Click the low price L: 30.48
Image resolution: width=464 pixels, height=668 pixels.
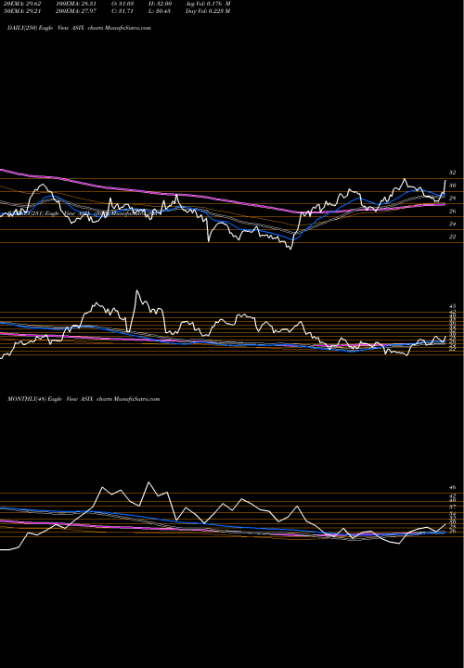point(160,11)
